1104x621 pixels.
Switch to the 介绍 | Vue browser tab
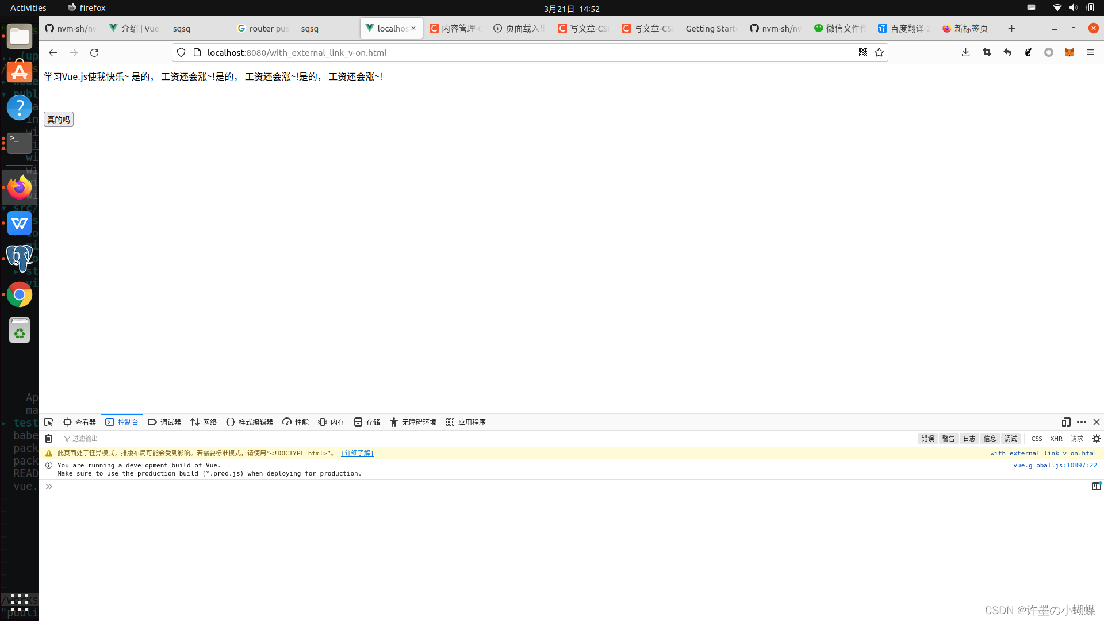(x=136, y=28)
